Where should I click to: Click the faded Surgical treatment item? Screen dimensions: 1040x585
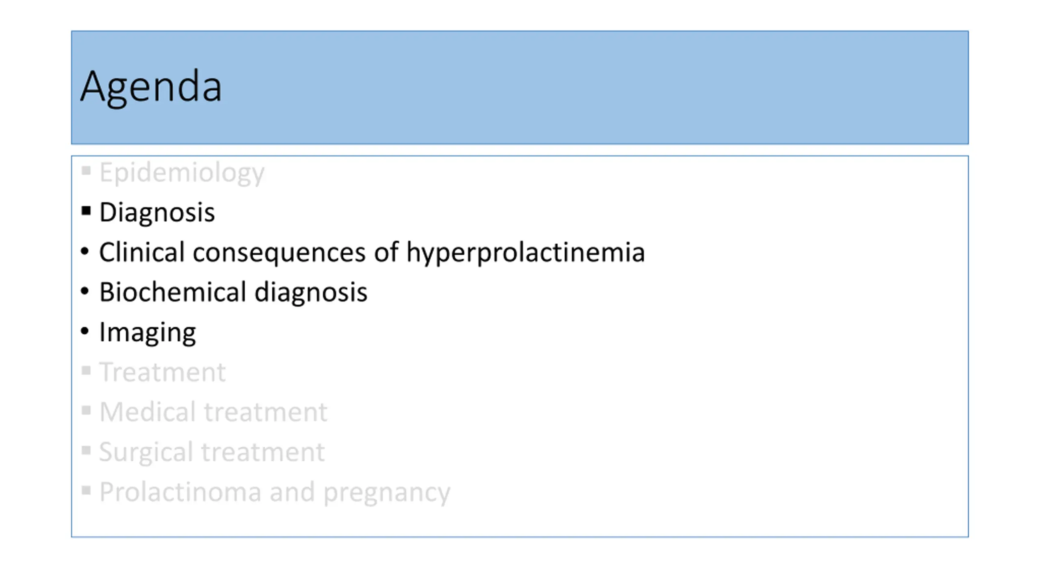coord(212,452)
